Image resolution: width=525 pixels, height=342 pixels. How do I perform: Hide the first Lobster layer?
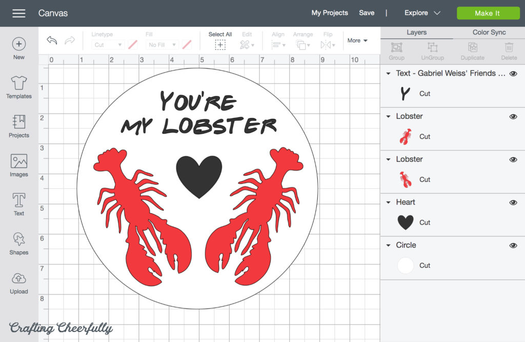(x=513, y=116)
